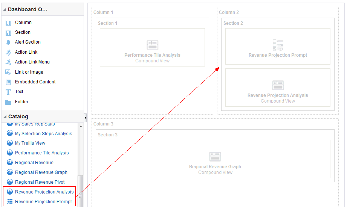Click the Revenue Projection Prompt list icon
This screenshot has height=207, width=347.
click(10, 201)
